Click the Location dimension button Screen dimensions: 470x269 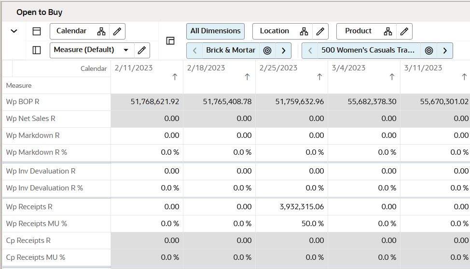pos(275,31)
